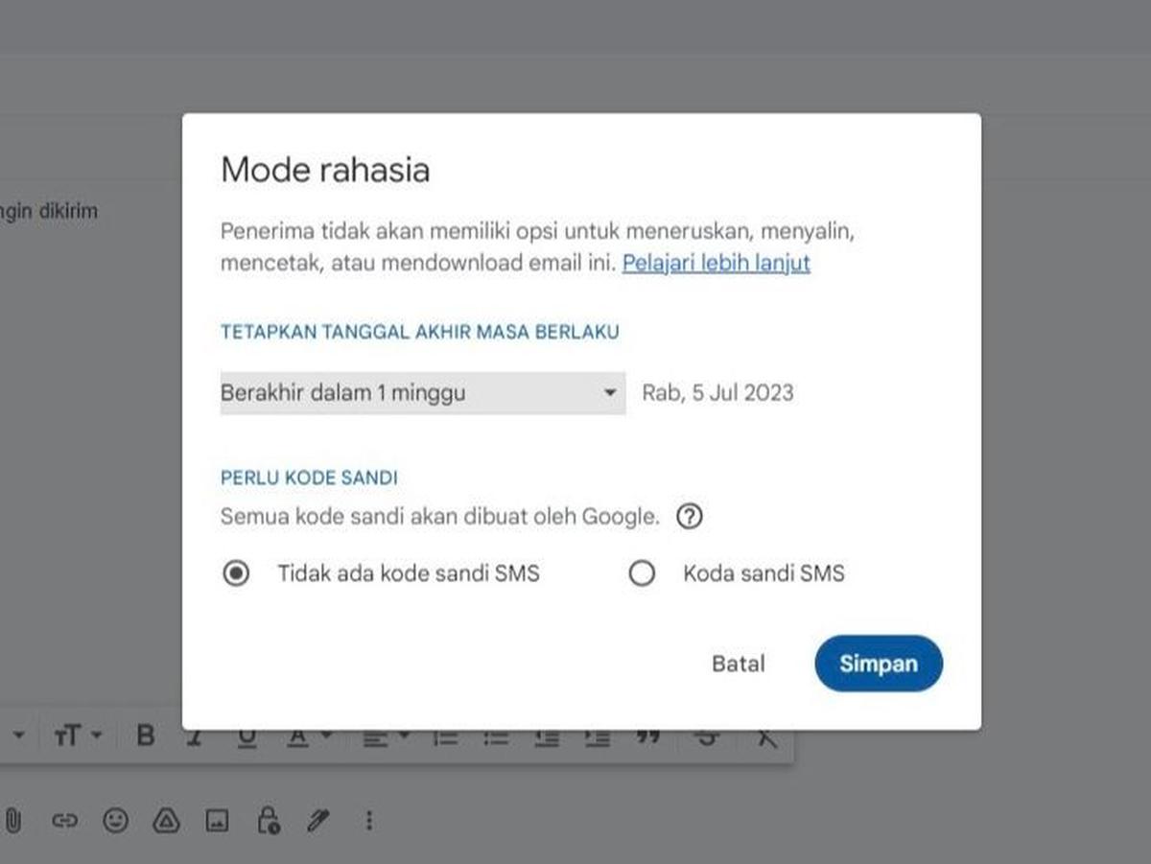Open the text alignment options

tap(386, 736)
